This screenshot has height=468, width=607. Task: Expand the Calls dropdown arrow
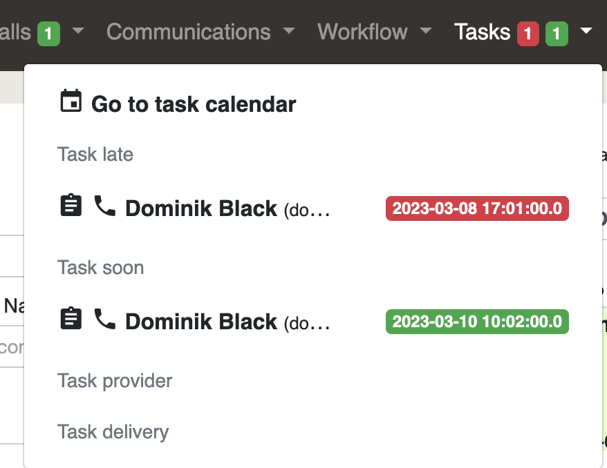coord(78,30)
